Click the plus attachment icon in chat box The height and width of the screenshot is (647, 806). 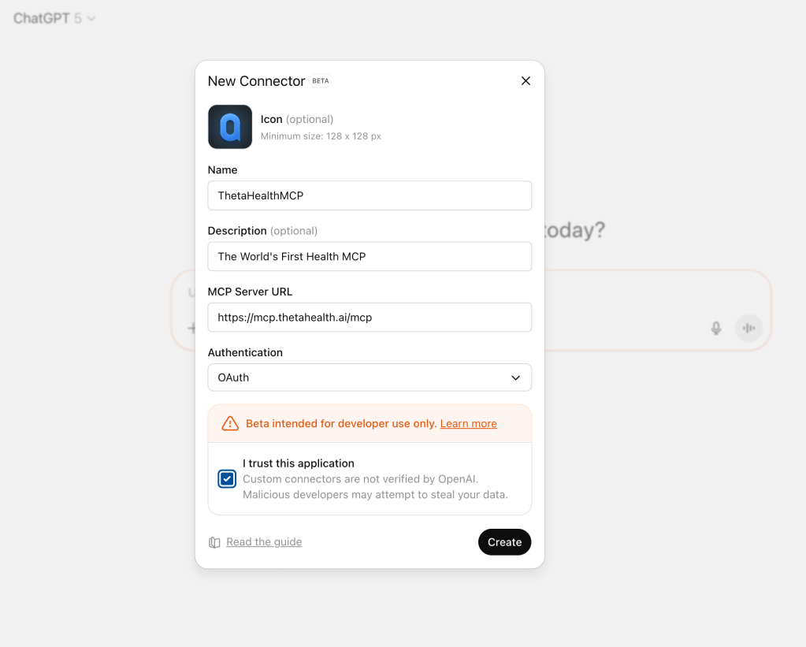tap(191, 328)
